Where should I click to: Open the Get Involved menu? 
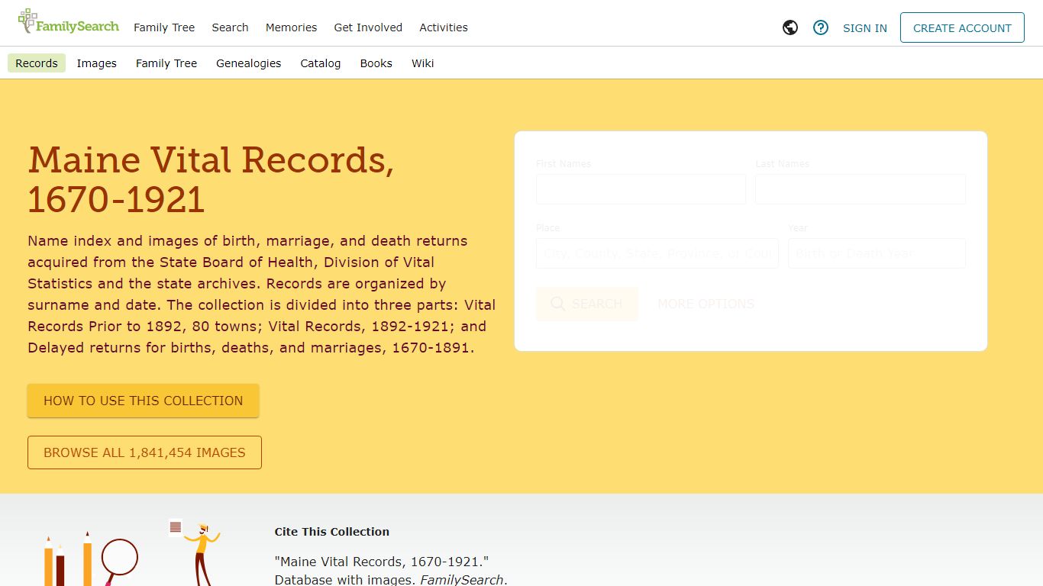[368, 27]
